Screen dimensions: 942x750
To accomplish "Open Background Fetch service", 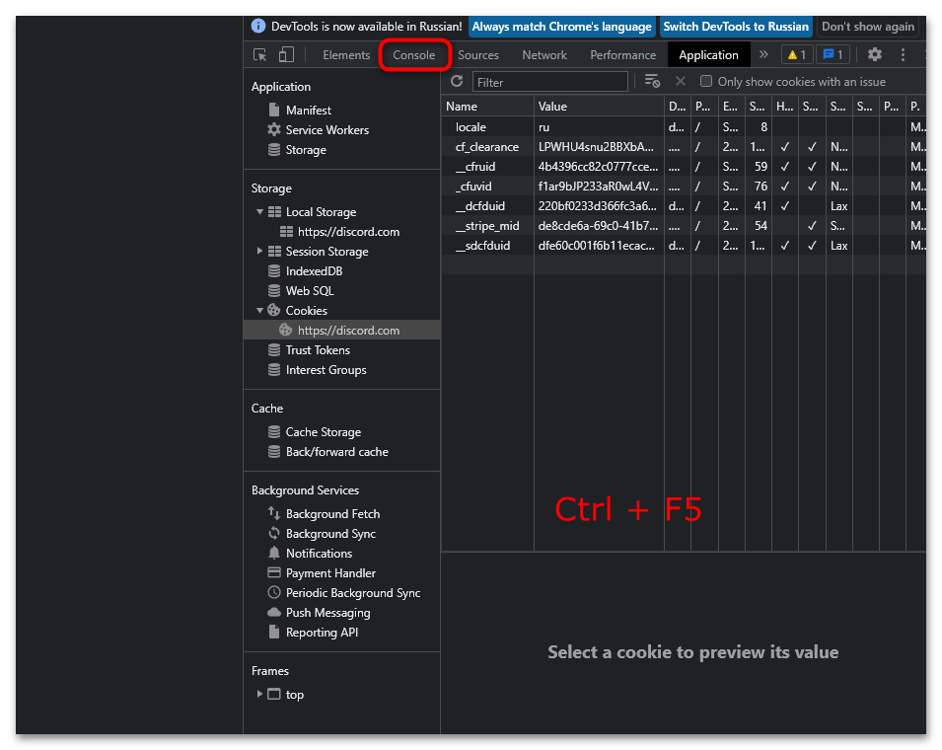I will [x=324, y=514].
